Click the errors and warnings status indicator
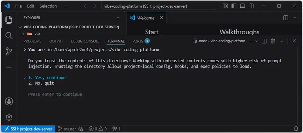This screenshot has width=303, height=133. [98, 129]
